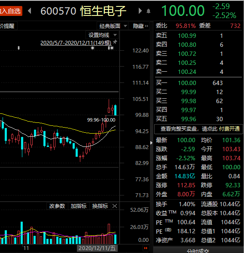The height and width of the screenshot is (253, 244).
Task: Click 换手 value 1.40%
Action: tap(187, 204)
